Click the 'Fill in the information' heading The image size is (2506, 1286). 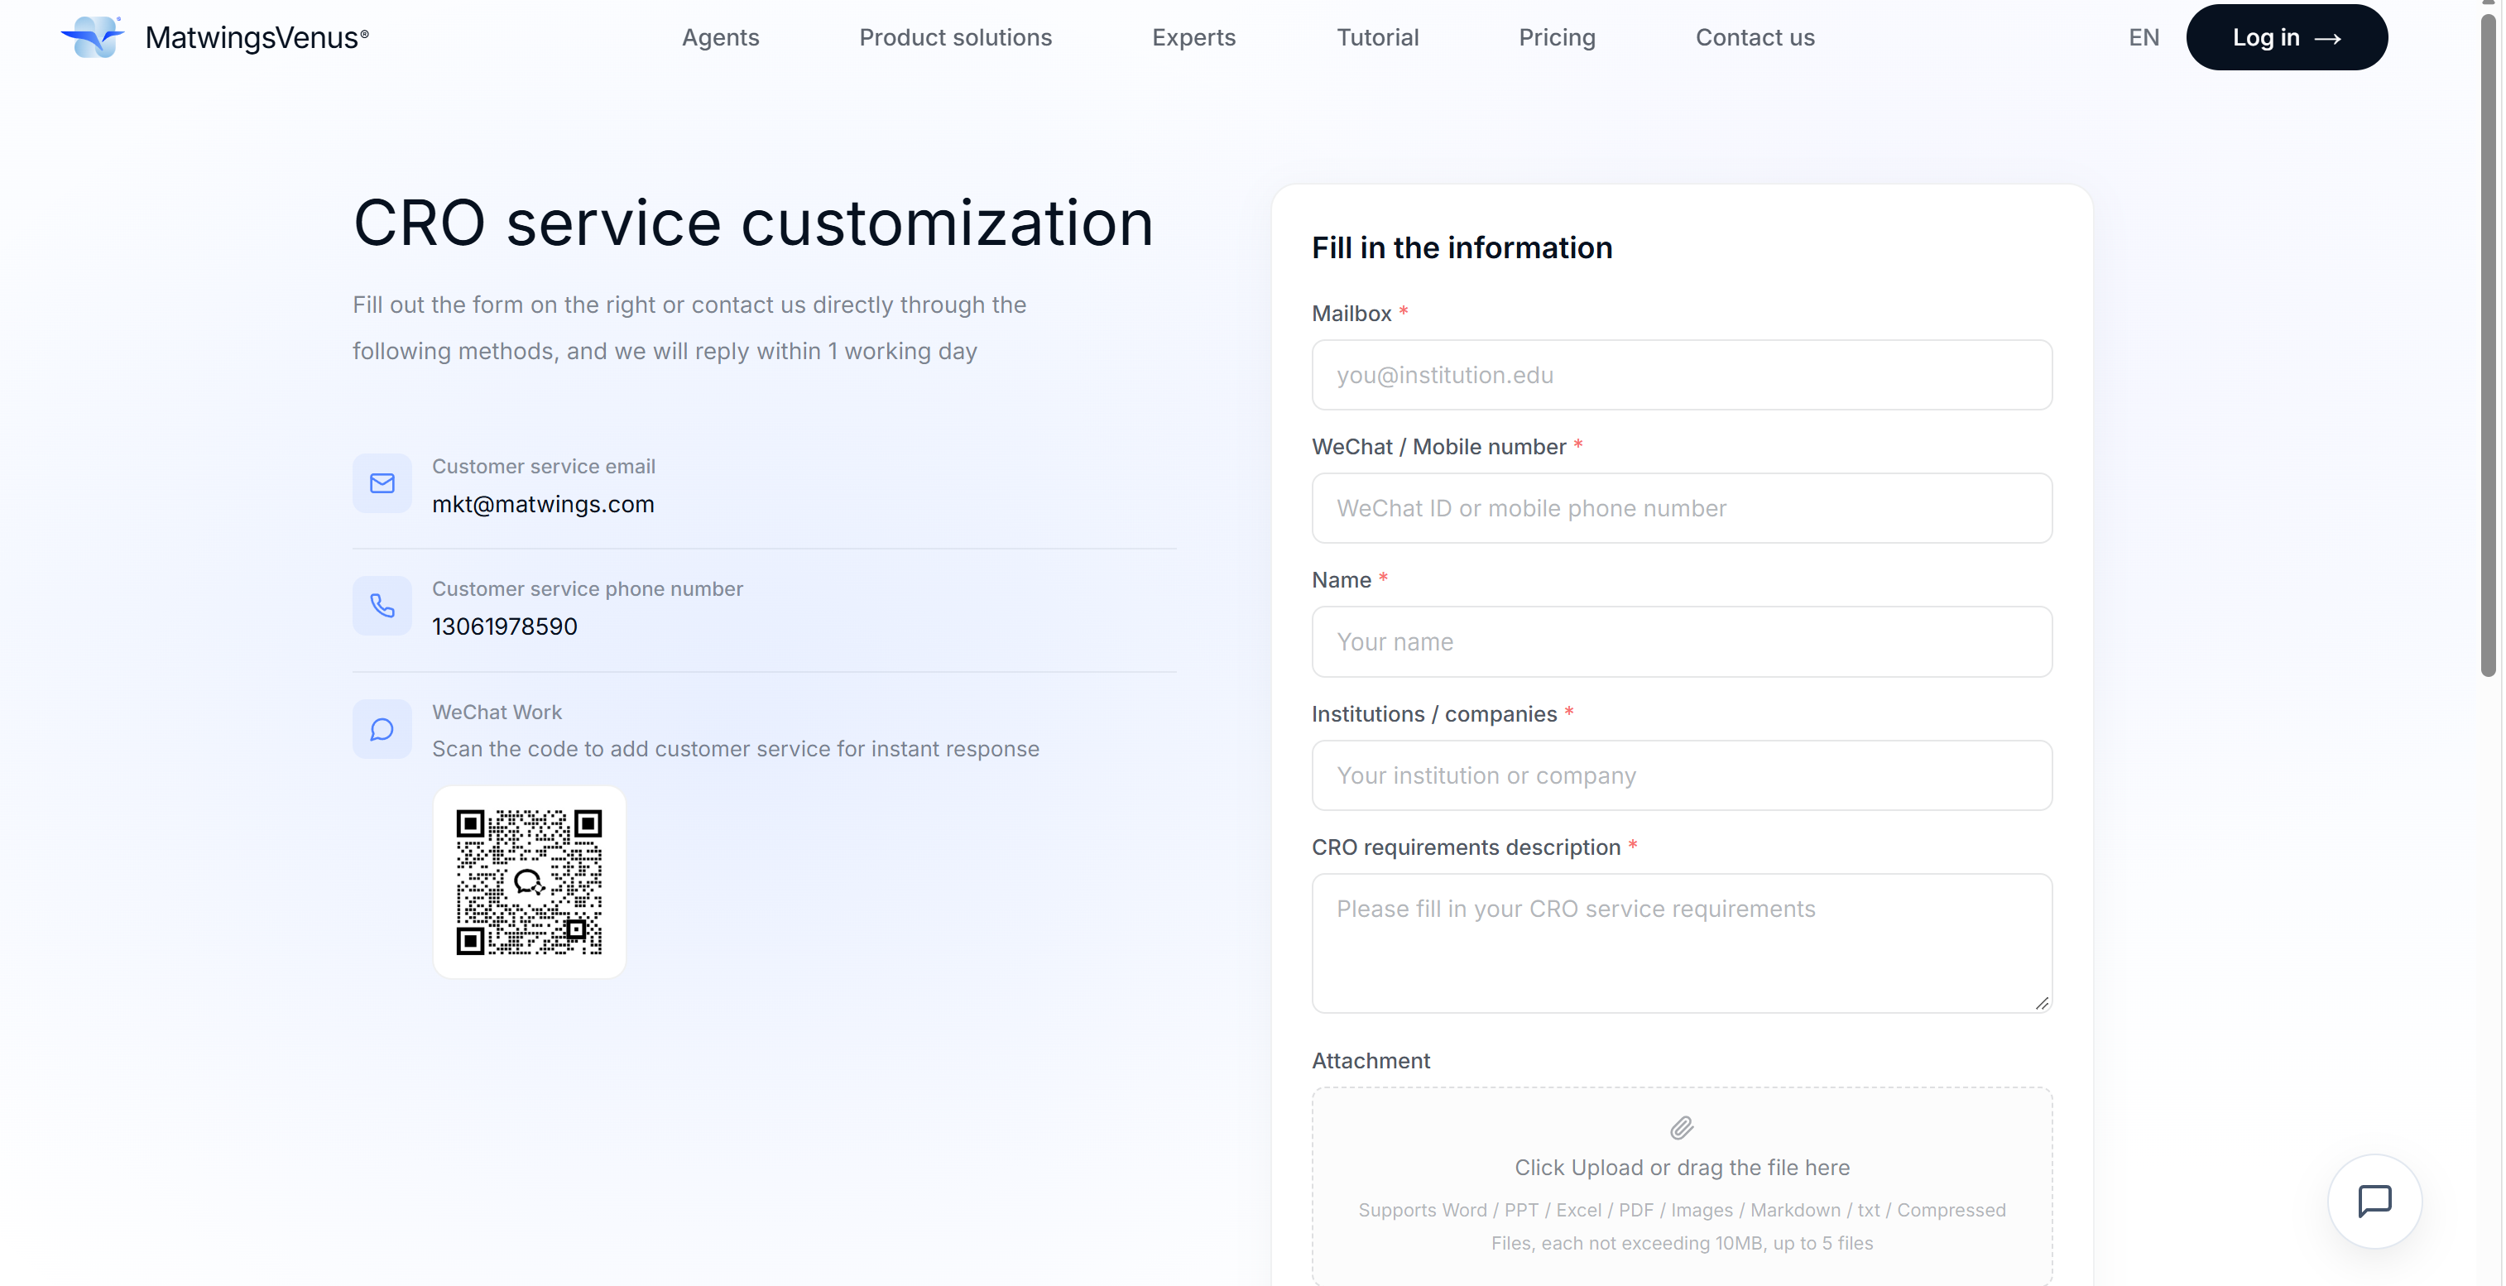click(1462, 248)
